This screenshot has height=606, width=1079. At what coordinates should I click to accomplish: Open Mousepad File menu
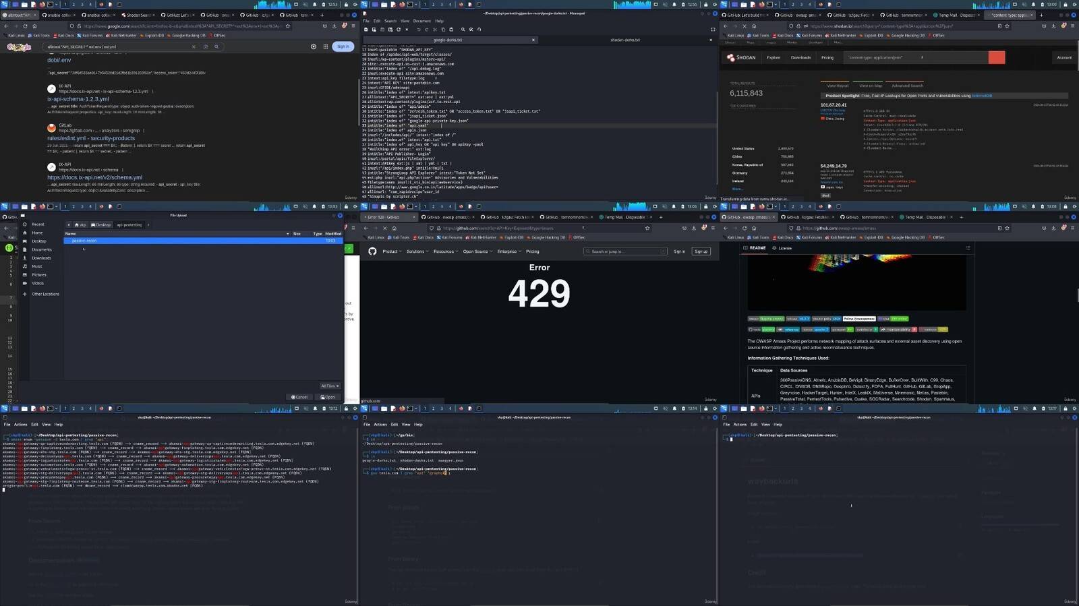point(366,21)
